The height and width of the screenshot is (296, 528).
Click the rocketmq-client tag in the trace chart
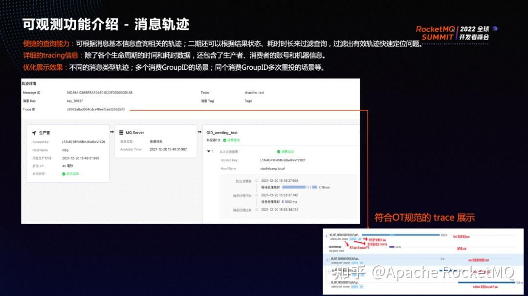pos(352,239)
